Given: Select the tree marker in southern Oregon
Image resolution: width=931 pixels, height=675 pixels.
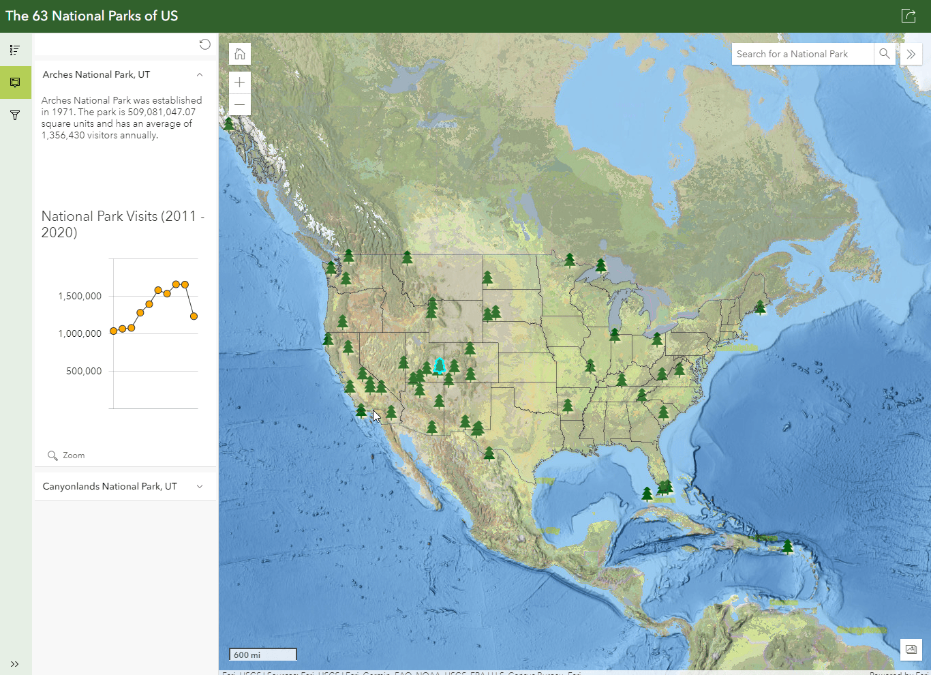Looking at the screenshot, I should 342,320.
